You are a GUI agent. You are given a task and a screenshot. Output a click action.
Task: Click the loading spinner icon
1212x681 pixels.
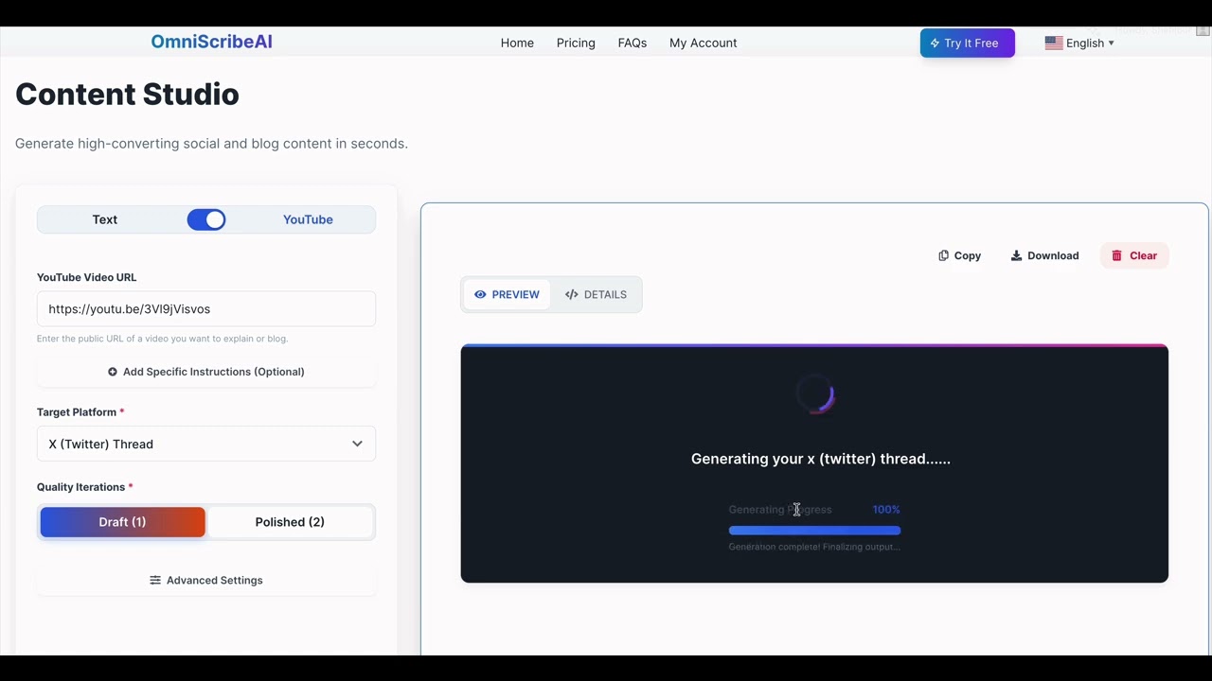point(815,395)
